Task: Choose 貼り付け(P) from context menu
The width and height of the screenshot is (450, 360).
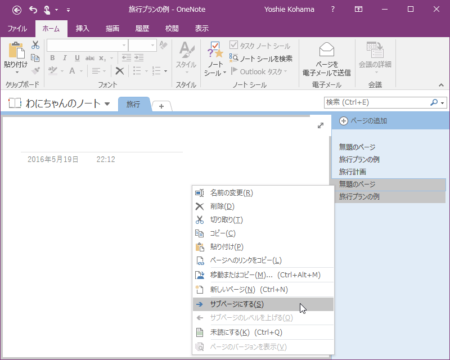Action: pyautogui.click(x=263, y=246)
